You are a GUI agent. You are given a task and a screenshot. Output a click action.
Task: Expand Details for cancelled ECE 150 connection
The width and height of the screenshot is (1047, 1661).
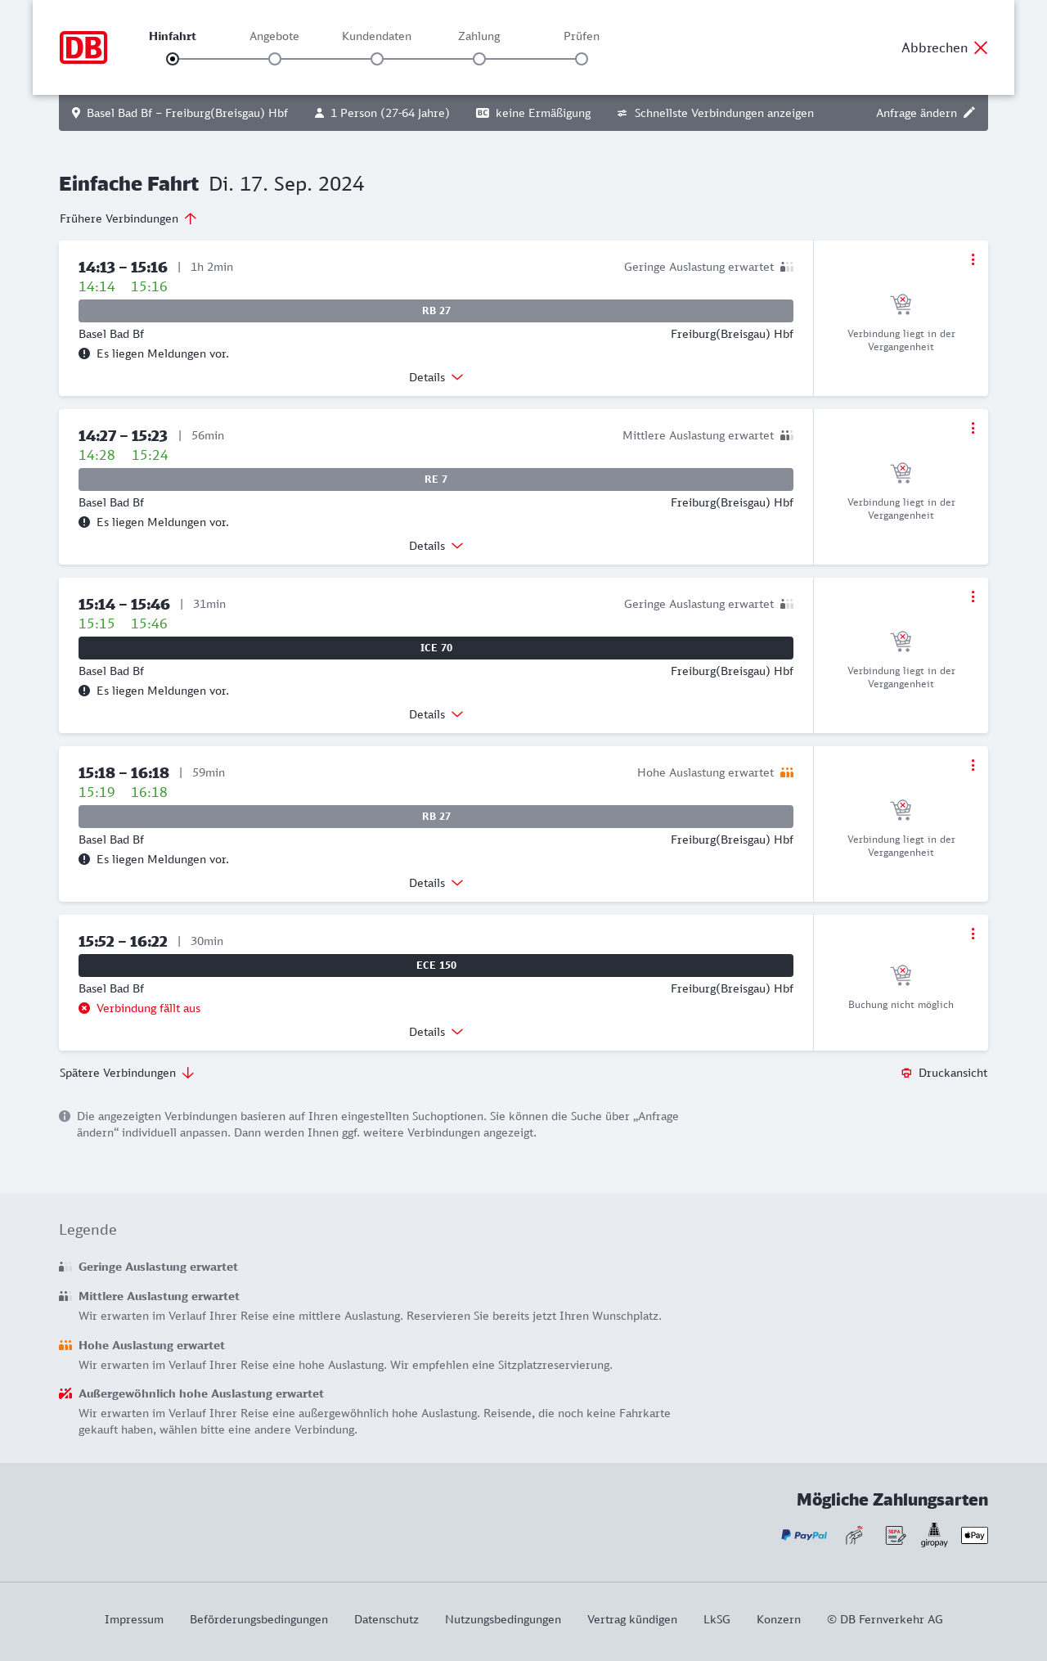tap(436, 1032)
